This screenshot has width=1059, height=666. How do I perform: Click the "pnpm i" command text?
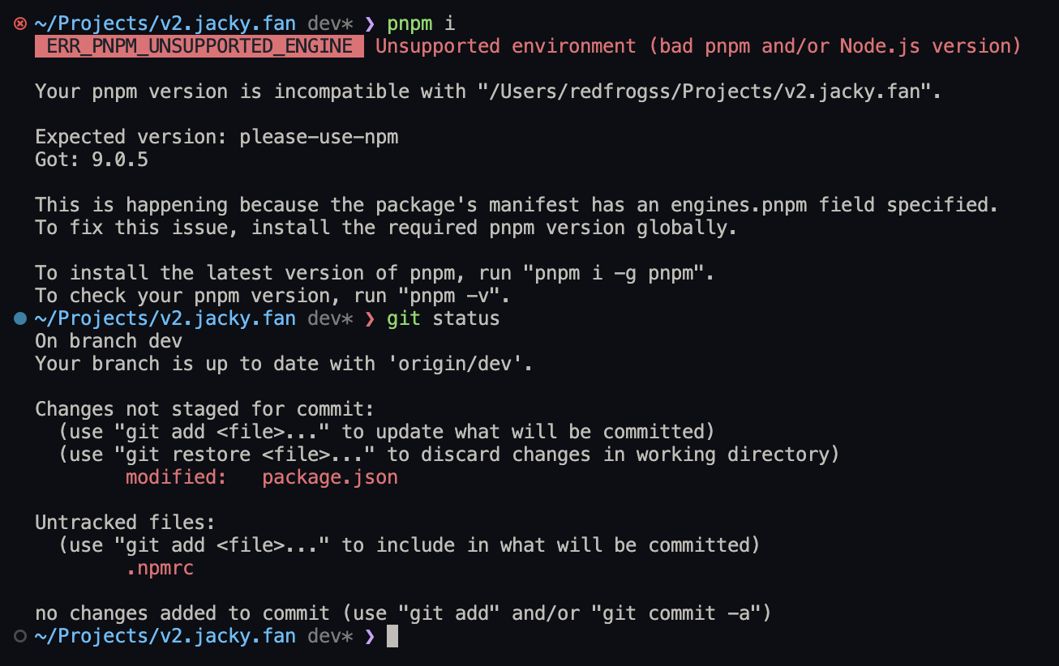(x=421, y=24)
